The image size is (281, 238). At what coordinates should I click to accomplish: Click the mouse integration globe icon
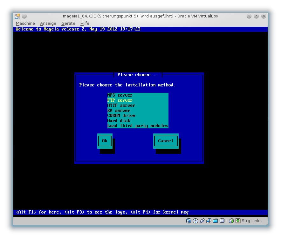[231, 221]
